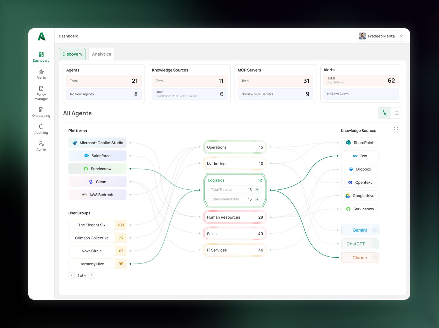The width and height of the screenshot is (439, 328).
Task: Expand the Pradeep Mehta user dropdown
Action: pos(401,36)
